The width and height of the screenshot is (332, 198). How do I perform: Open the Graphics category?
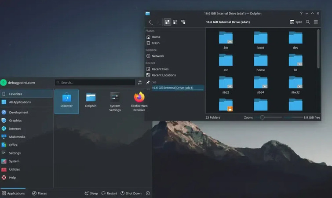tap(26, 121)
